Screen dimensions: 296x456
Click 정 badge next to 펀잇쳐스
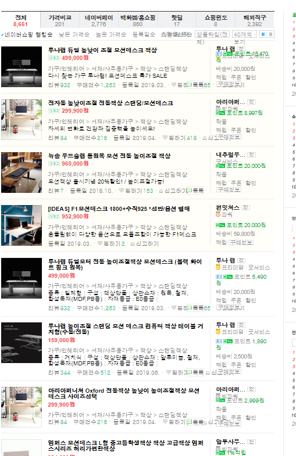[x=245, y=207]
